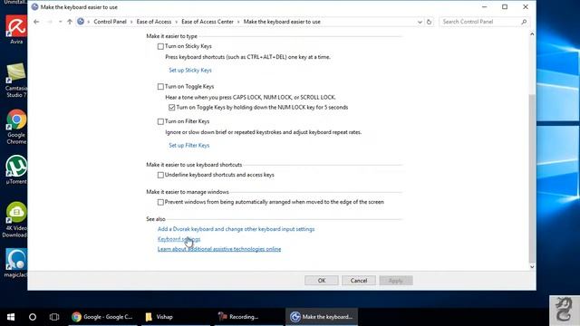The height and width of the screenshot is (326, 580).
Task: Enable Turn on Filter Keys
Action: (x=160, y=121)
